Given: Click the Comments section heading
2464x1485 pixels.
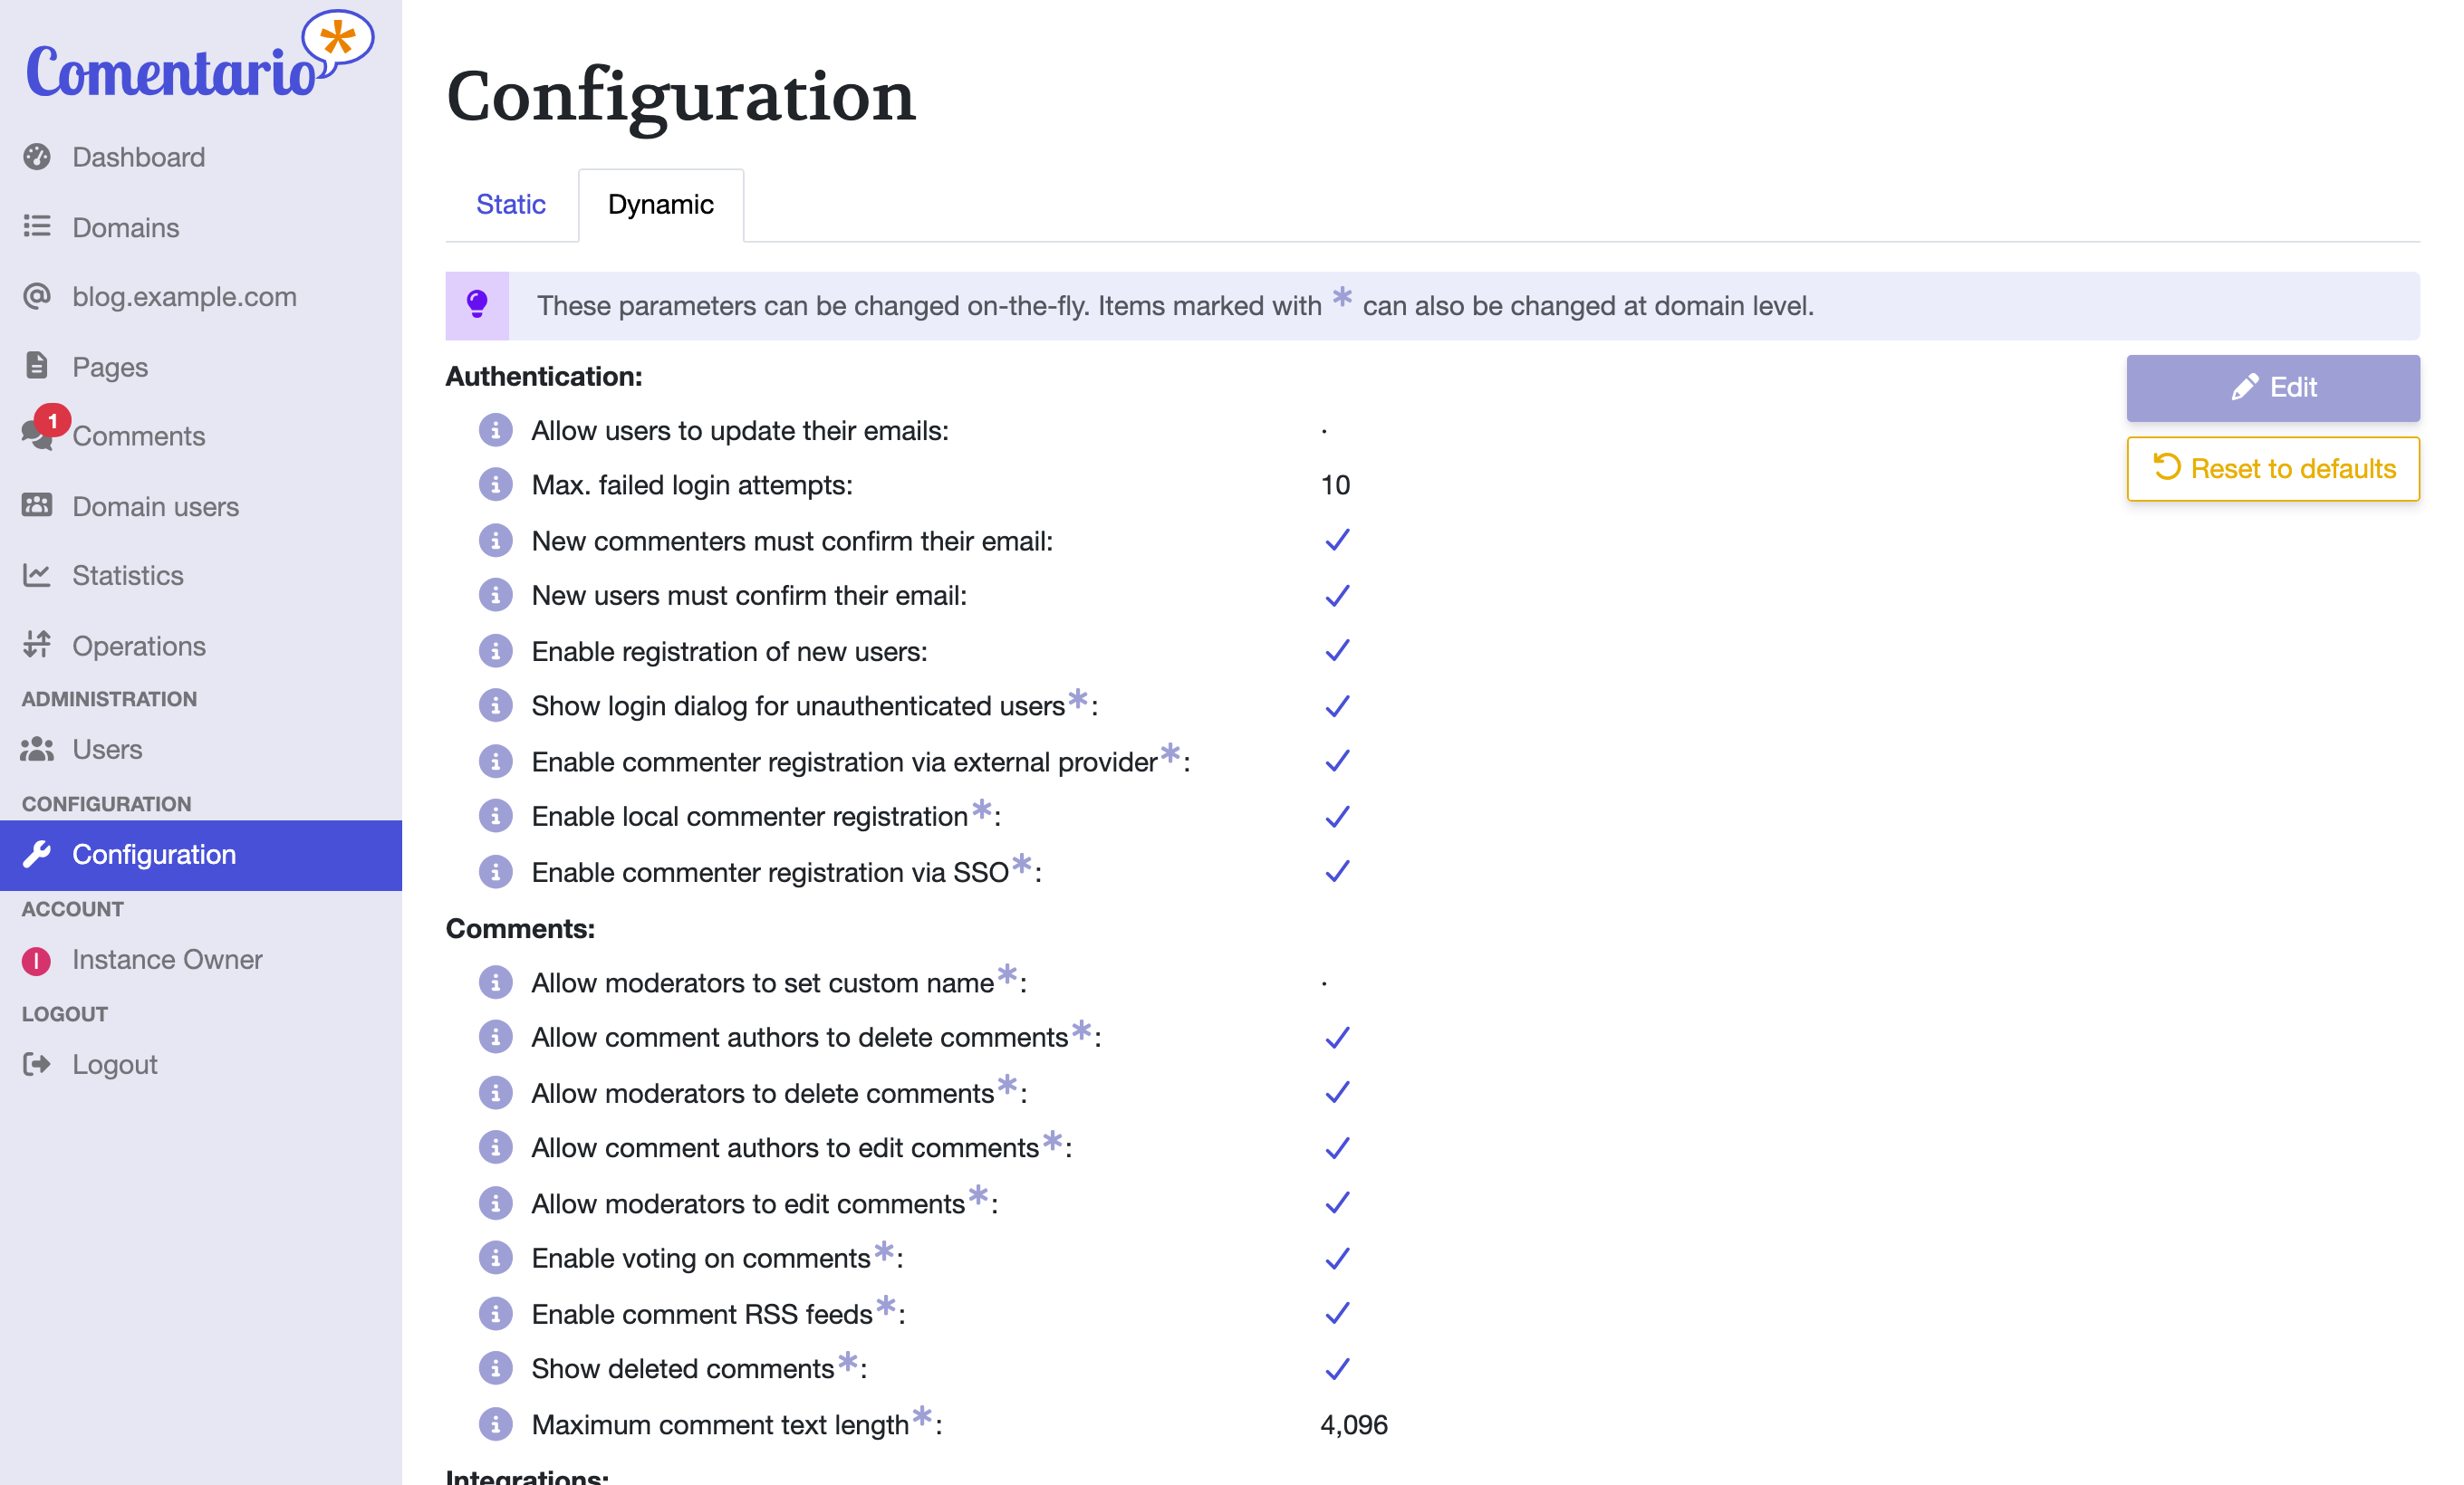Looking at the screenshot, I should pos(520,928).
